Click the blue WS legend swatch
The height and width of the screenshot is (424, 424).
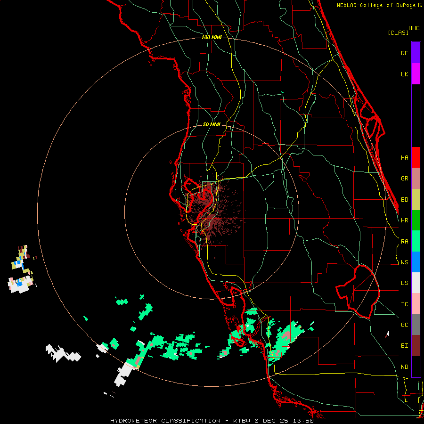click(416, 262)
